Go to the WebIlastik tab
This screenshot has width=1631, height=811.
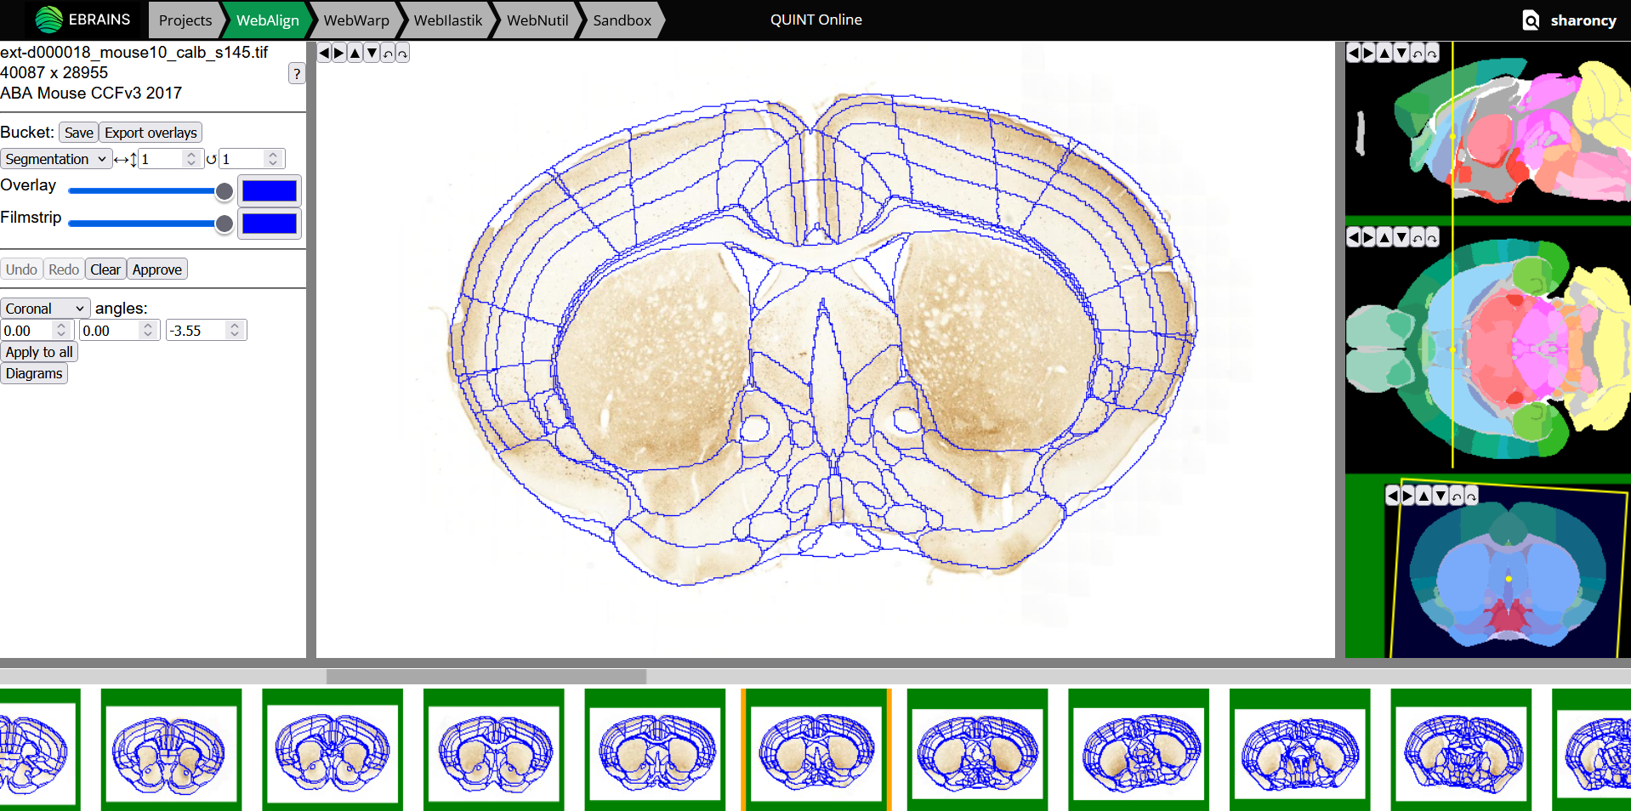448,20
